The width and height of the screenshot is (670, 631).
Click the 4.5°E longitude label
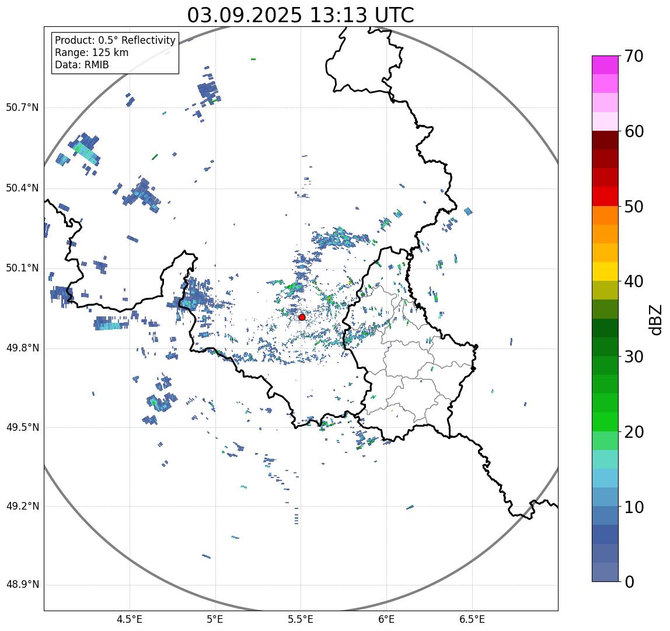click(130, 619)
